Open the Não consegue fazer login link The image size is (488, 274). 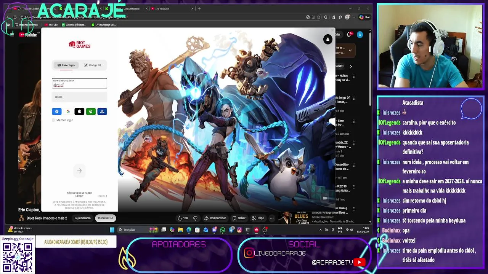point(79,194)
